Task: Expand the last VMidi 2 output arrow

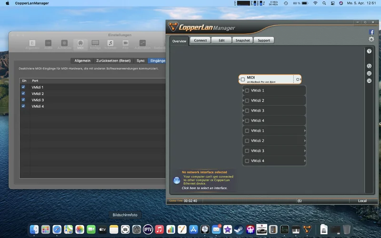Action: point(304,141)
